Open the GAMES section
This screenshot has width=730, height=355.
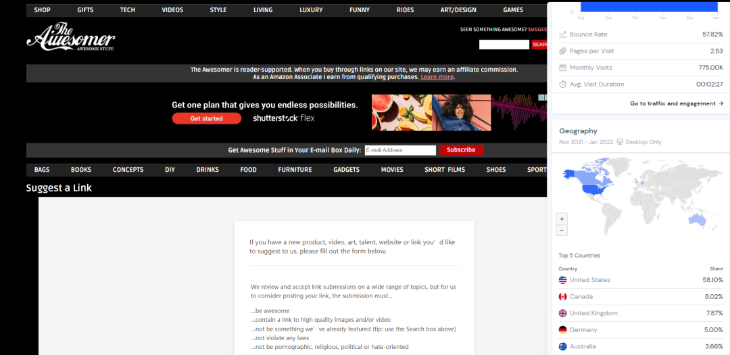click(x=513, y=9)
